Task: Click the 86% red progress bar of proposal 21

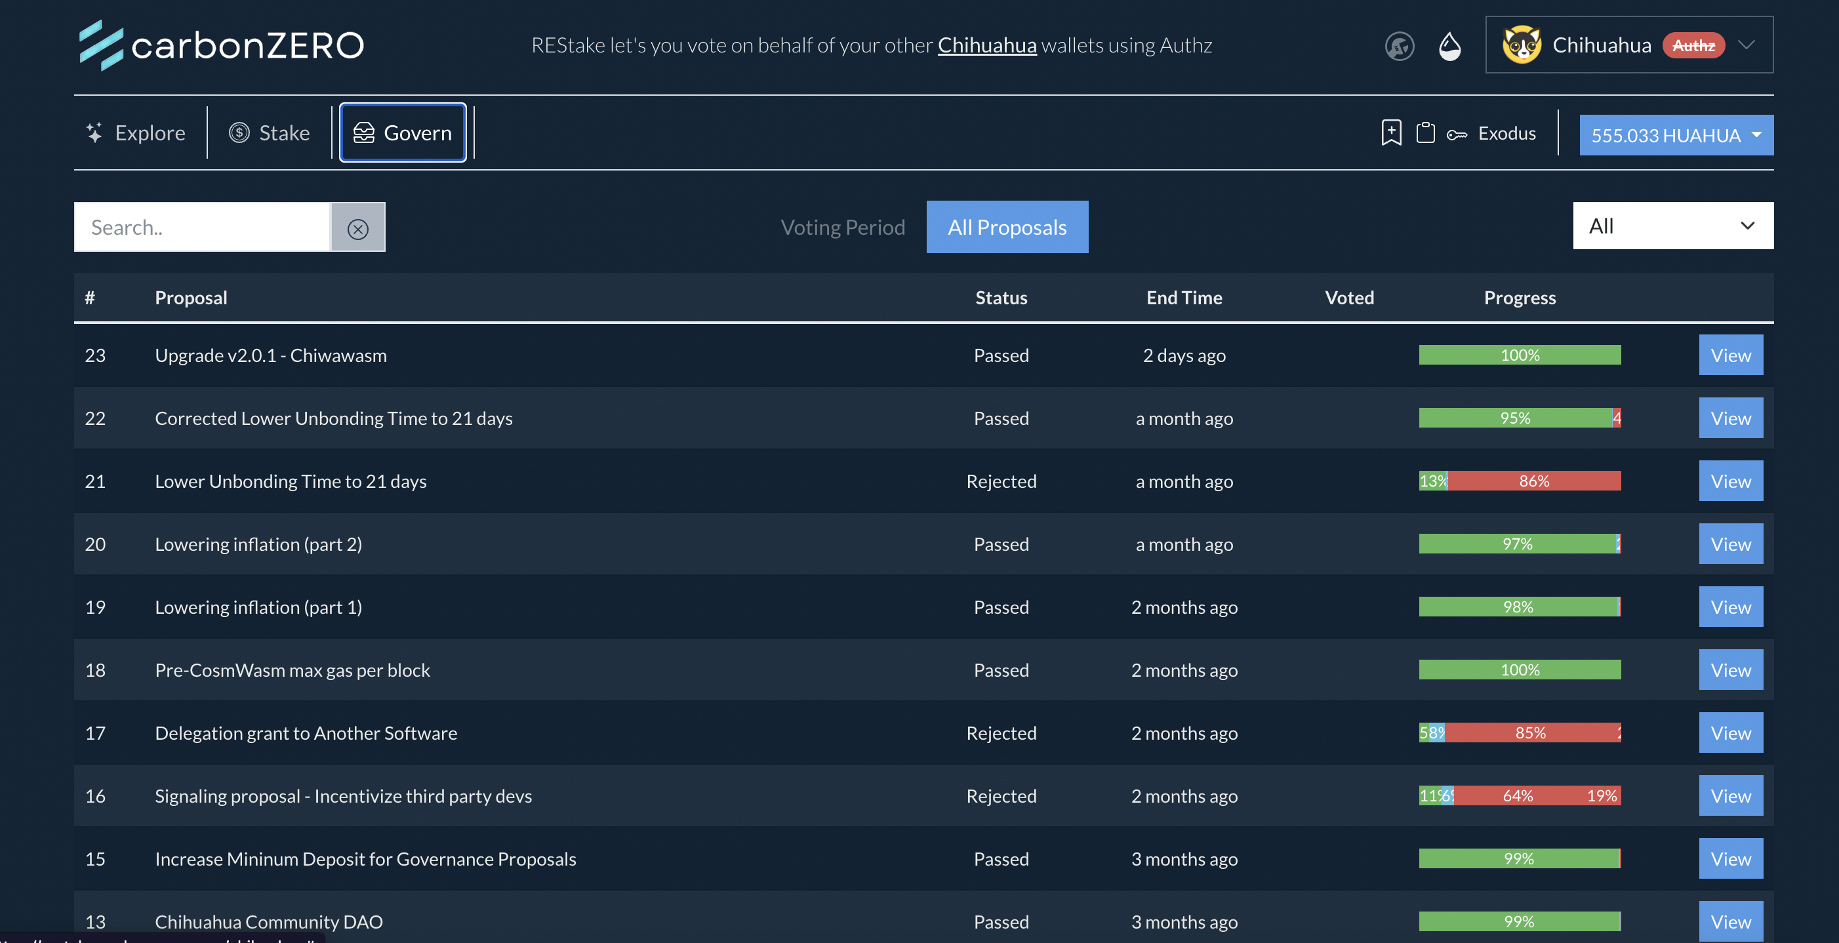Action: 1533,481
